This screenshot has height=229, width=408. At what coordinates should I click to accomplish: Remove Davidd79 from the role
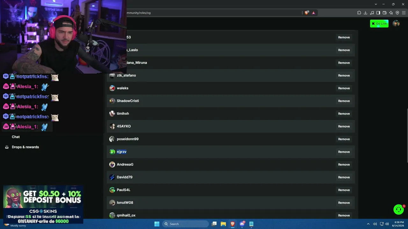tap(344, 177)
